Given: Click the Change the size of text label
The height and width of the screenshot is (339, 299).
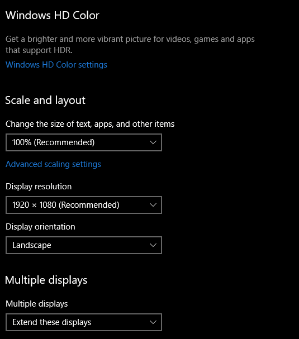Looking at the screenshot, I should [90, 125].
